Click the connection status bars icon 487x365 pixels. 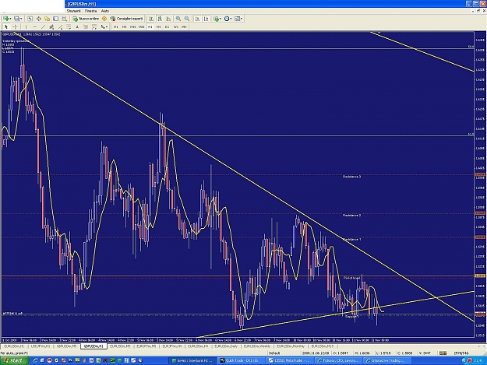(x=443, y=353)
